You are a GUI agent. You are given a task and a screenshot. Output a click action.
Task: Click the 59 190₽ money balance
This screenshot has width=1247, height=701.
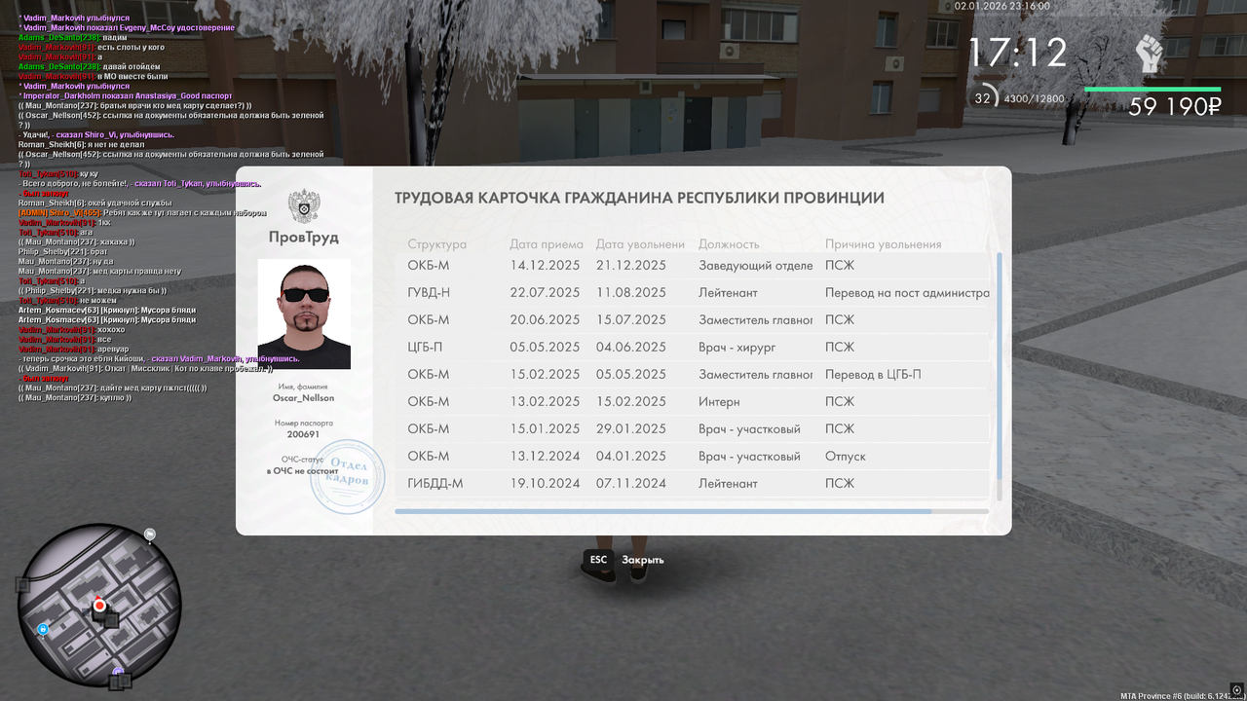[x=1175, y=107]
